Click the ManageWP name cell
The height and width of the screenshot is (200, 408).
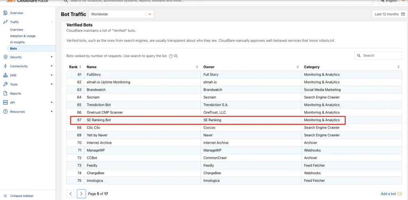(96, 150)
